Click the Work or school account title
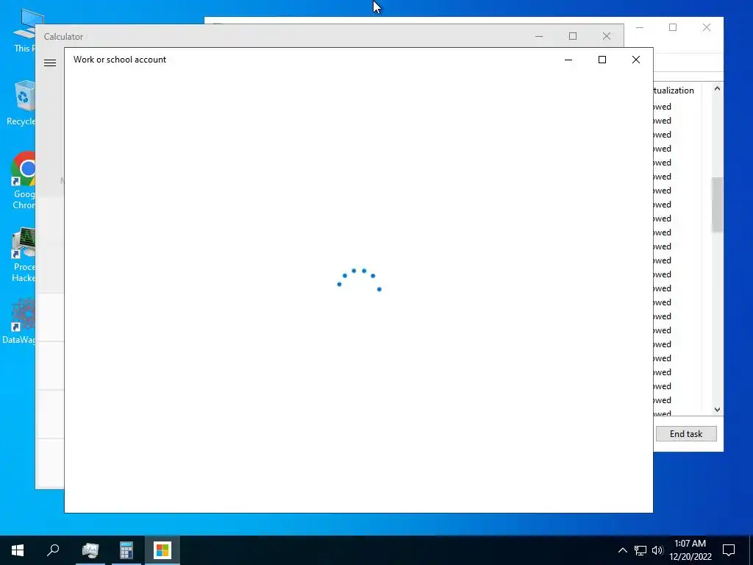 [x=120, y=60]
